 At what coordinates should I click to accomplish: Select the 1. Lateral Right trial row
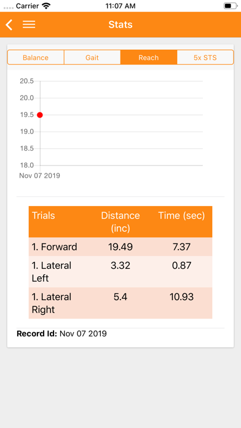pyautogui.click(x=120, y=303)
